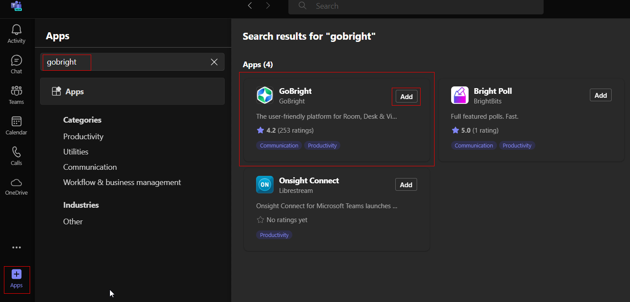Viewport: 630px width, 302px height.
Task: Choose Workflow & business management category
Action: (x=122, y=182)
